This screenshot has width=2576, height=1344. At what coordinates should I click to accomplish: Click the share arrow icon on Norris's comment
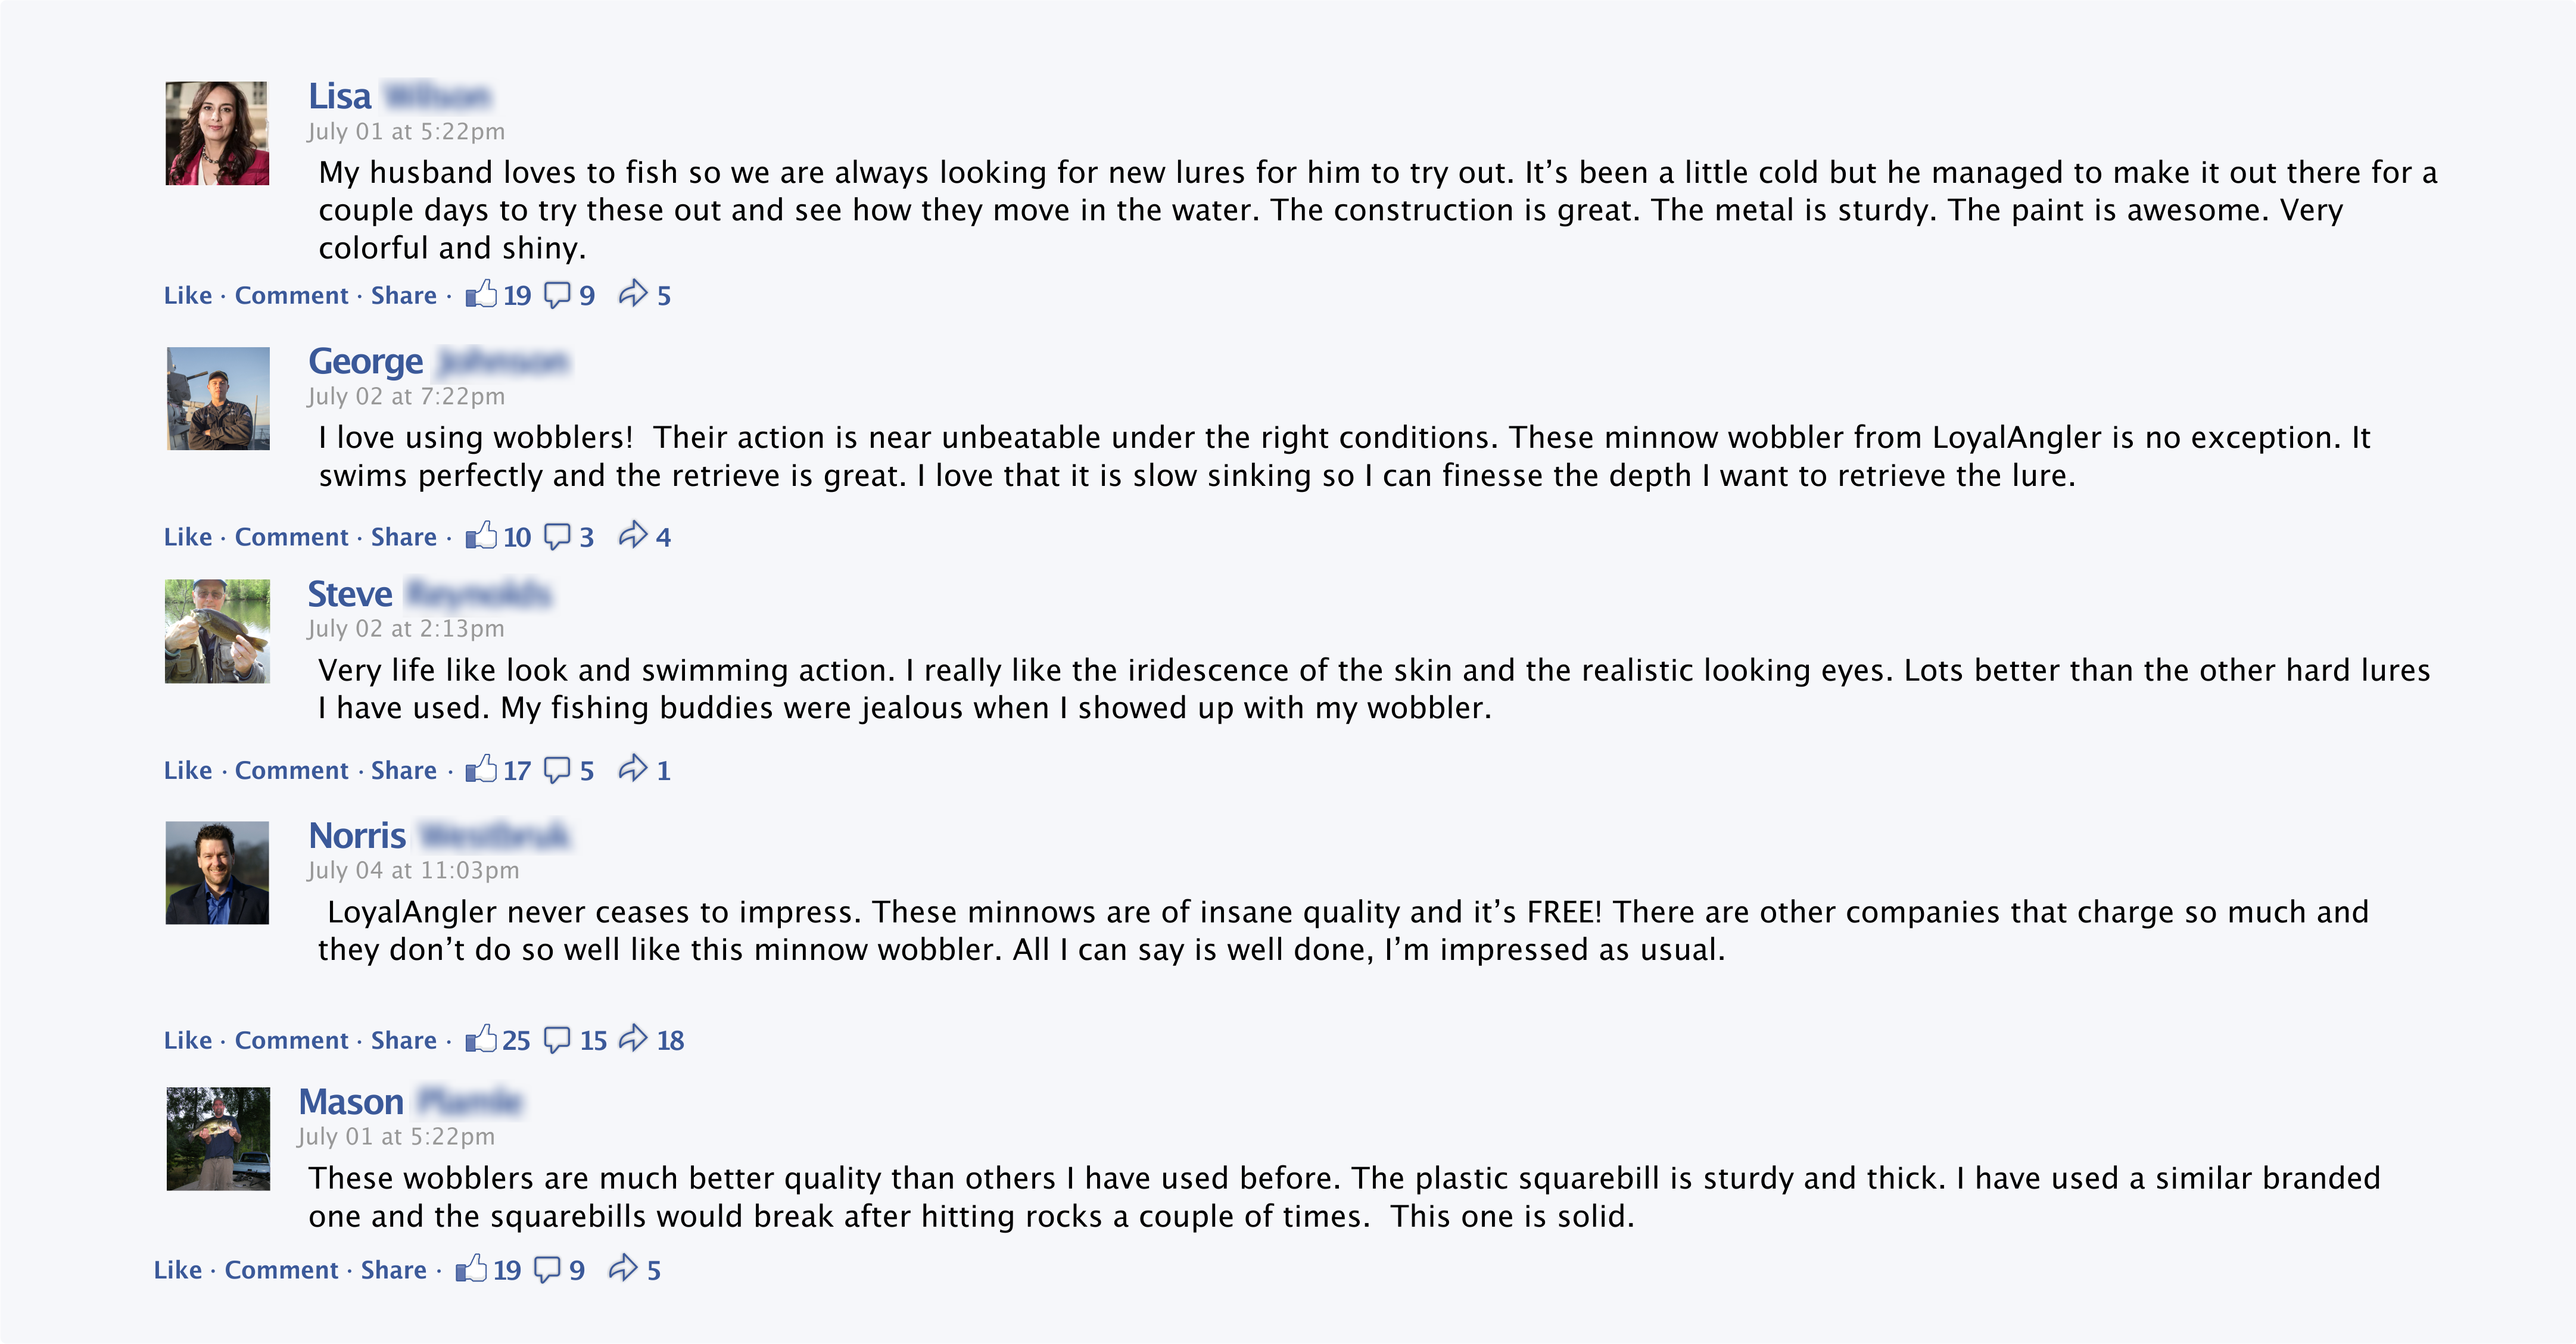pyautogui.click(x=632, y=1039)
